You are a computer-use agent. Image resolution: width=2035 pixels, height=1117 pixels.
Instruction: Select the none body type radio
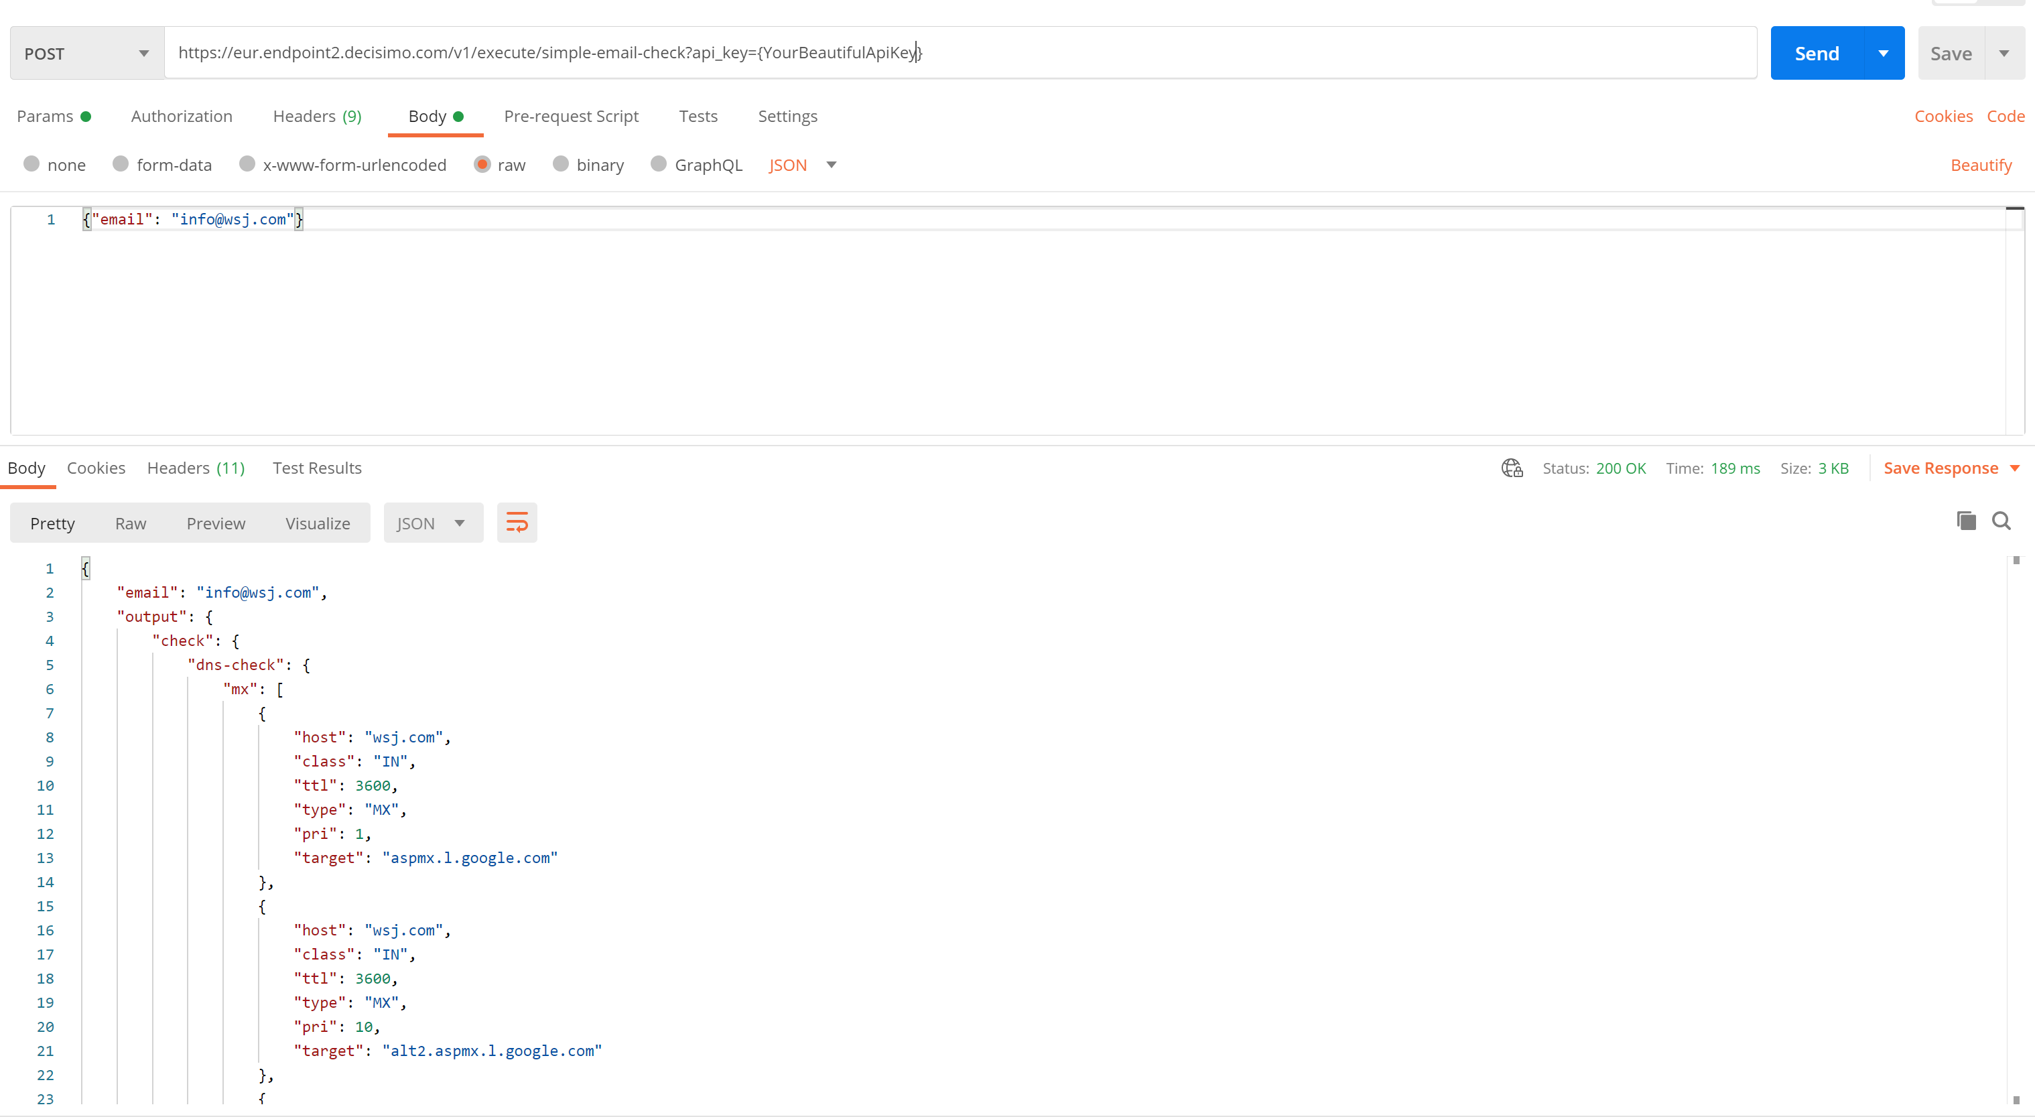(x=31, y=164)
